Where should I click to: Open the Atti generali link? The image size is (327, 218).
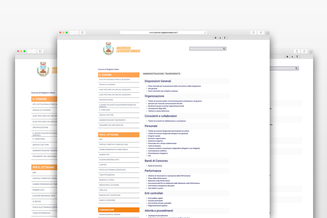[153, 89]
